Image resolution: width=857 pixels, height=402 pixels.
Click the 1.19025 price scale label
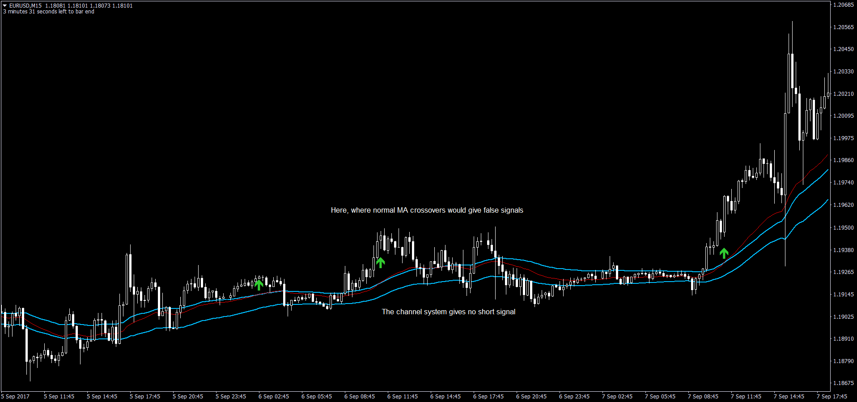(843, 317)
